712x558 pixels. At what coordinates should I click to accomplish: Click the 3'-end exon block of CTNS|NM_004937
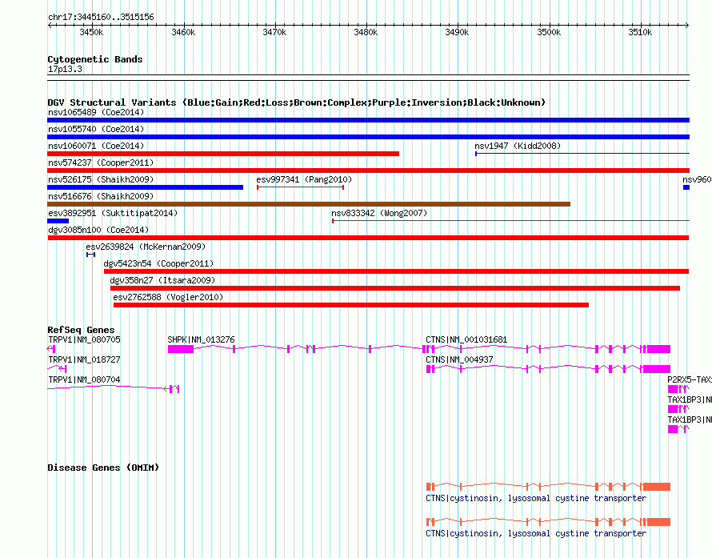(657, 369)
